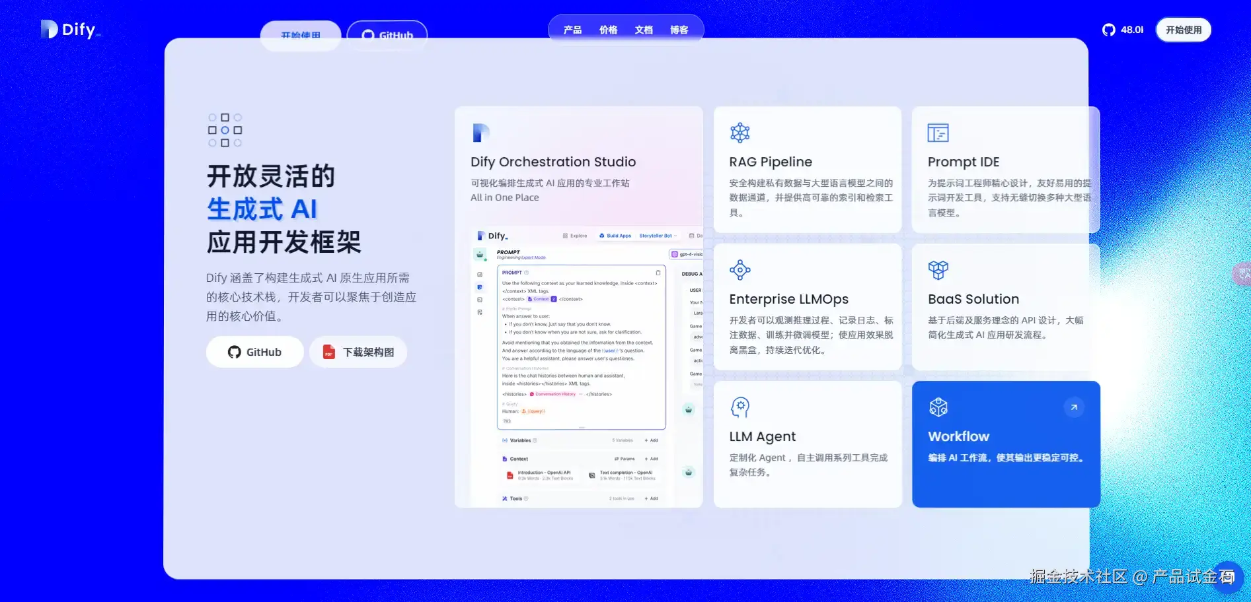This screenshot has height=602, width=1251.
Task: Click the GitHub octocat icon in hero button
Action: point(235,352)
